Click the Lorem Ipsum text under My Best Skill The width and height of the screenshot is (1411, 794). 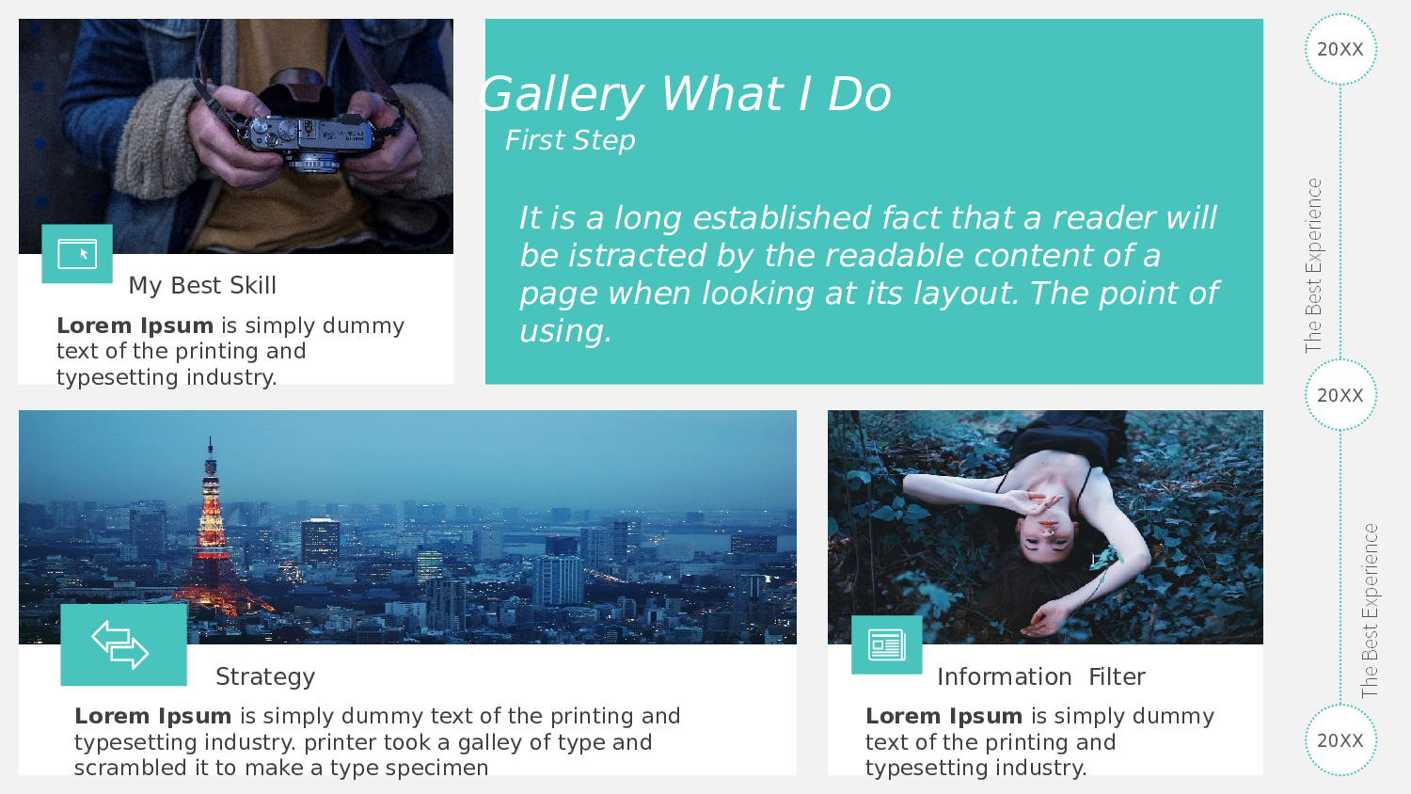230,351
